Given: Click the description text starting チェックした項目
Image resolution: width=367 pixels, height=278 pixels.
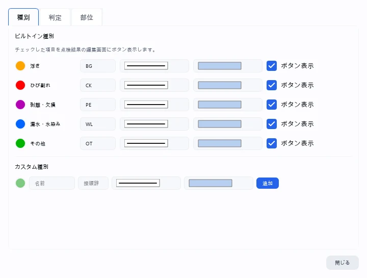Looking at the screenshot, I should [85, 49].
